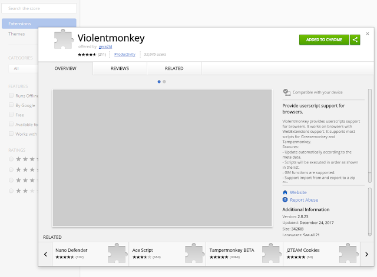Select the two-star ratings radio button
Image resolution: width=377 pixels, height=277 pixels.
click(11, 191)
